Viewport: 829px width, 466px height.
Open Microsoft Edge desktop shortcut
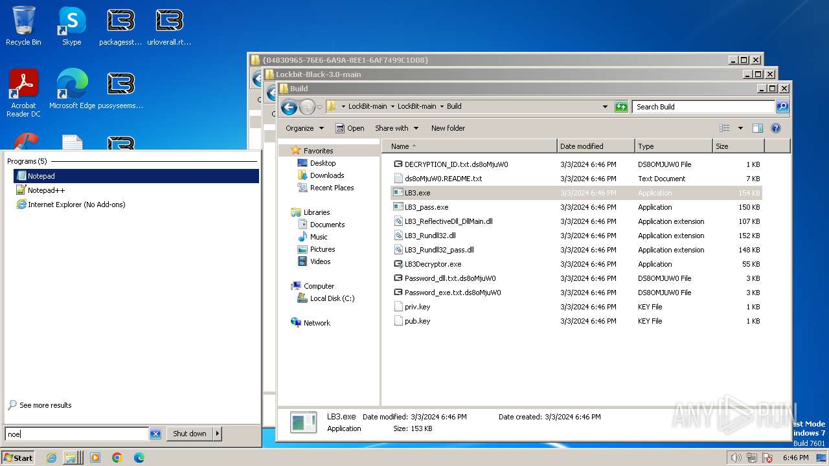(72, 89)
